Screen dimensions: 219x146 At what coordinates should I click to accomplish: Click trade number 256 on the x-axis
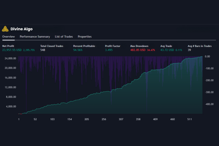point(104,119)
